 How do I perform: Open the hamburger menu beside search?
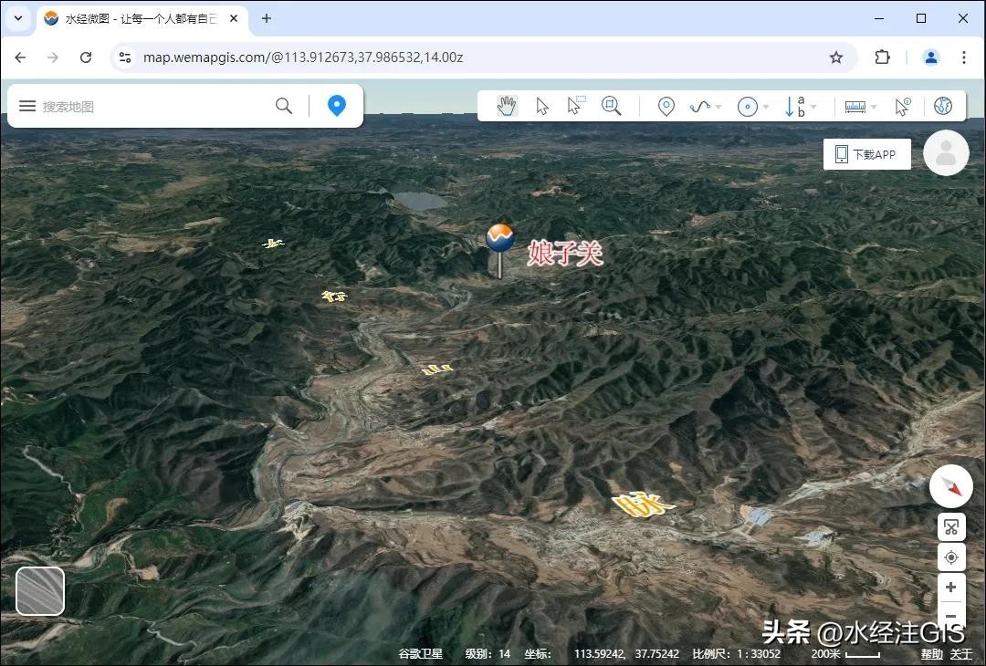tap(27, 106)
